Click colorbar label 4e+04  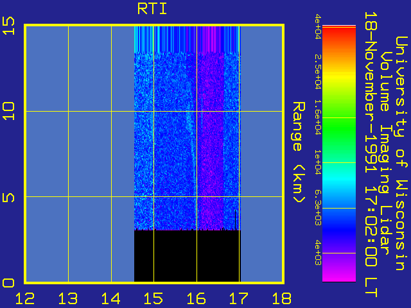pos(318,26)
